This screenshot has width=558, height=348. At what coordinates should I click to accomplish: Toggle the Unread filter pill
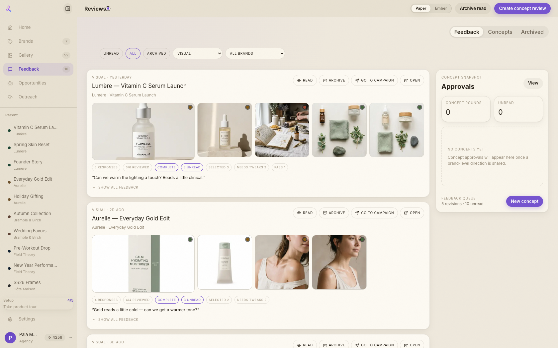111,54
